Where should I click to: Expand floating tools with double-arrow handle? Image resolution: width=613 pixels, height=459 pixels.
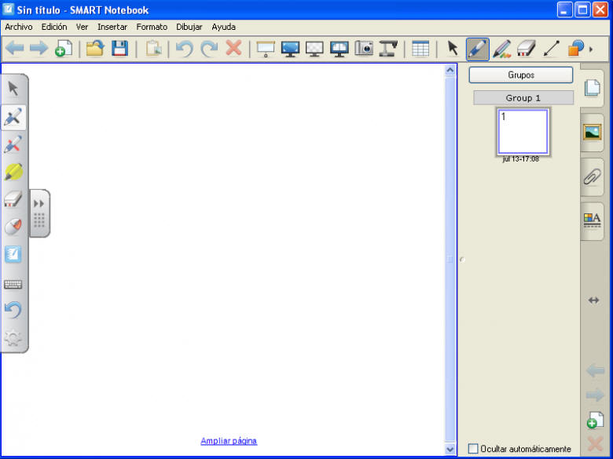point(39,213)
